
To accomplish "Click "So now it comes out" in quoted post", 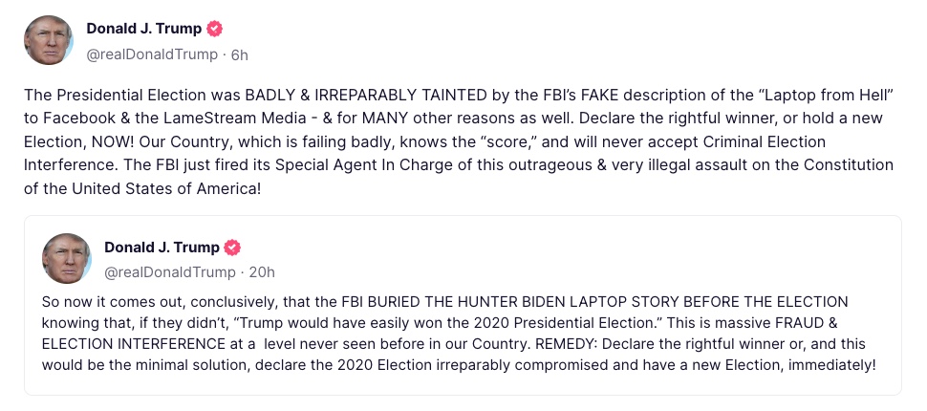I will click(98, 302).
